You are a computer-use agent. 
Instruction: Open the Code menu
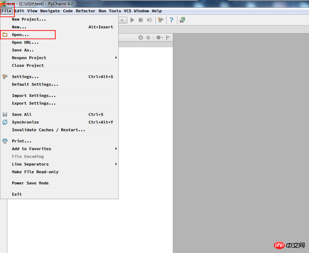tap(68, 11)
